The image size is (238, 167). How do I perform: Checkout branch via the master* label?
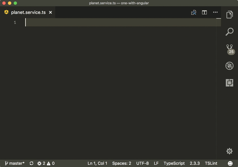(14, 163)
